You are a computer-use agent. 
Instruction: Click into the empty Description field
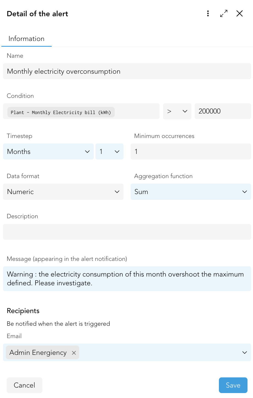tap(127, 232)
